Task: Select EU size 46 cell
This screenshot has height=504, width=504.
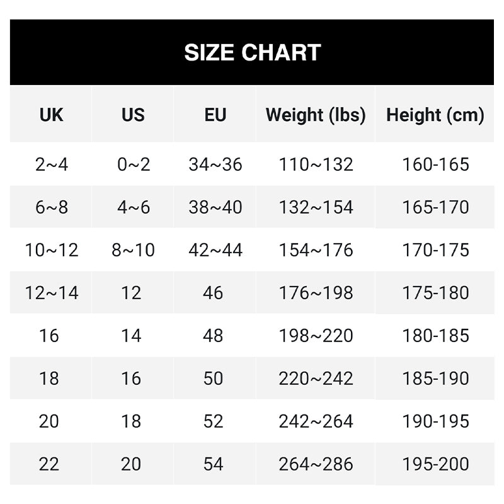Action: [x=214, y=293]
